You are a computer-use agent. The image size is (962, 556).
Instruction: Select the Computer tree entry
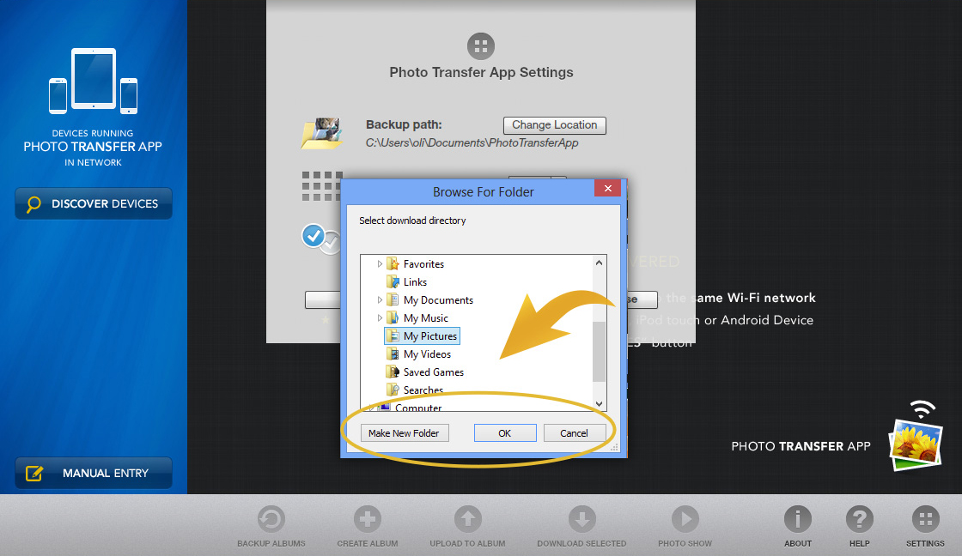417,407
